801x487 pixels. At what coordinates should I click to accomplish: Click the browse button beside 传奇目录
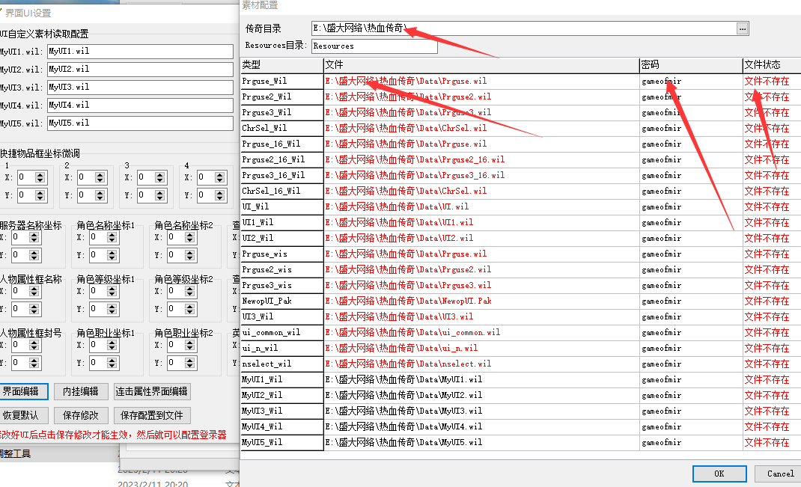pyautogui.click(x=743, y=28)
